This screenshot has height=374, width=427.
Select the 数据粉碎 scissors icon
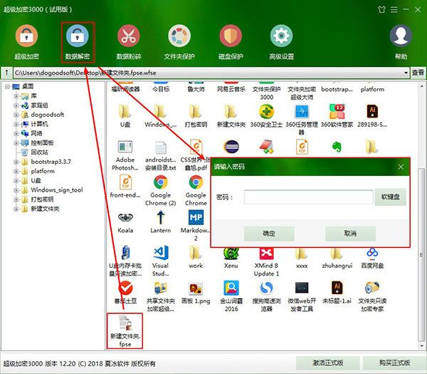click(x=129, y=37)
